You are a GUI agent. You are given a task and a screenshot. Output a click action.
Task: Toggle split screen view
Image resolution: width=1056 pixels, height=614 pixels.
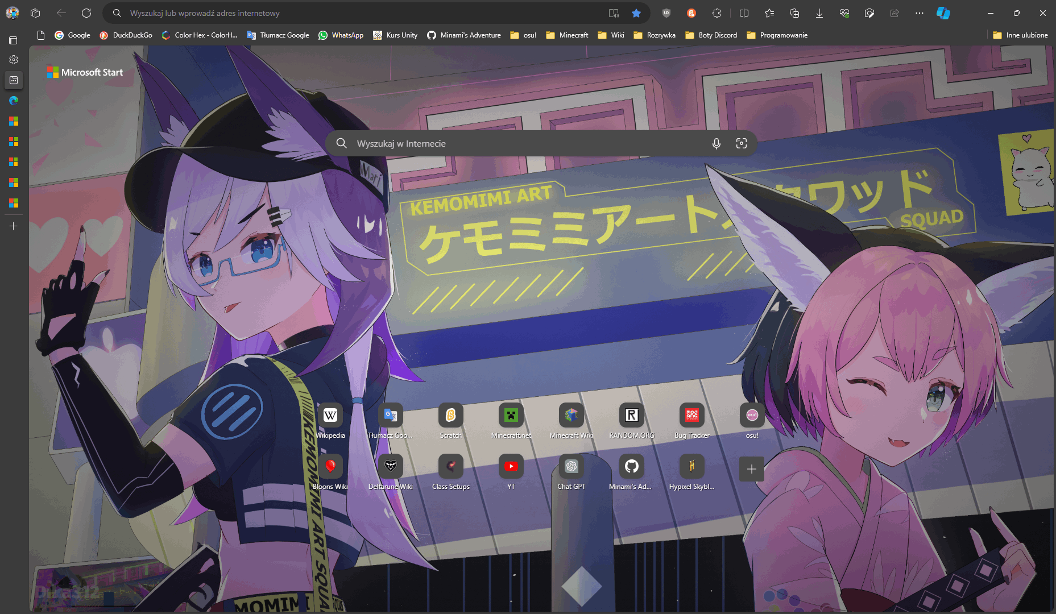coord(744,13)
